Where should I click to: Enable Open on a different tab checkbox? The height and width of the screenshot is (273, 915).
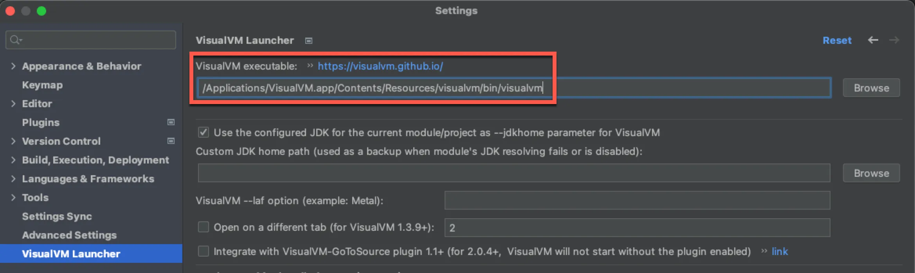click(204, 227)
